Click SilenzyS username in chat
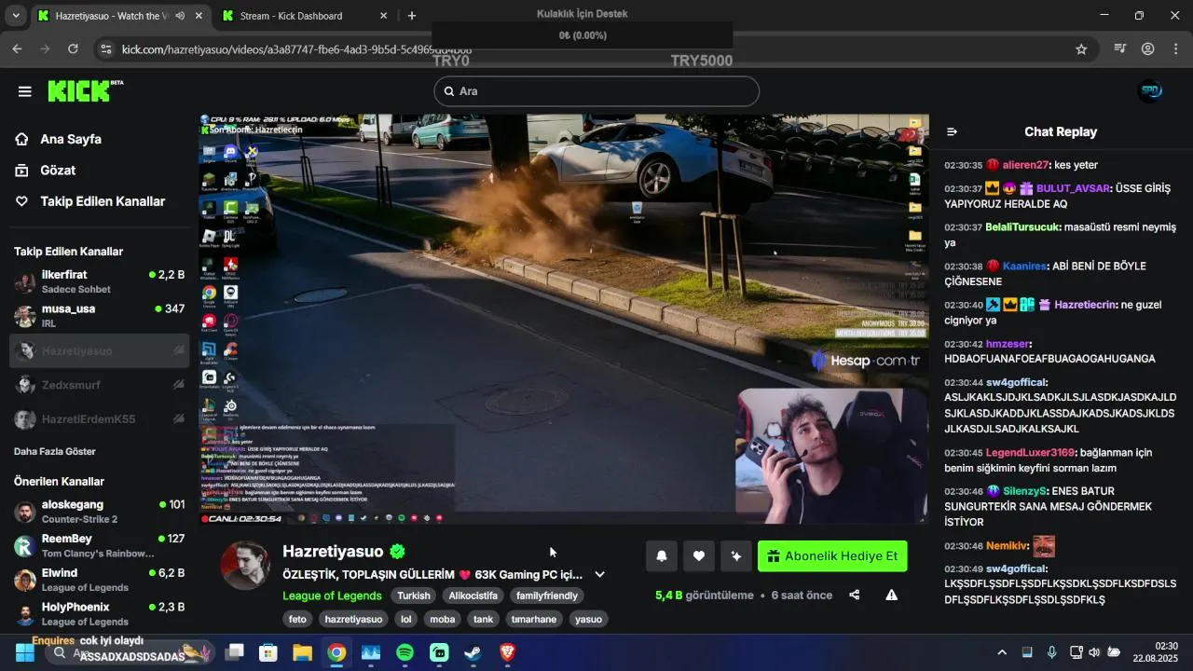Viewport: 1193px width, 671px height. click(1024, 491)
